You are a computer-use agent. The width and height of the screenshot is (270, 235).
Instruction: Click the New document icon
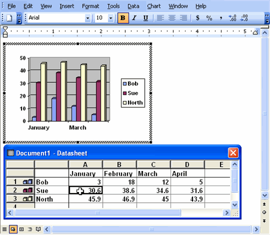(9, 18)
